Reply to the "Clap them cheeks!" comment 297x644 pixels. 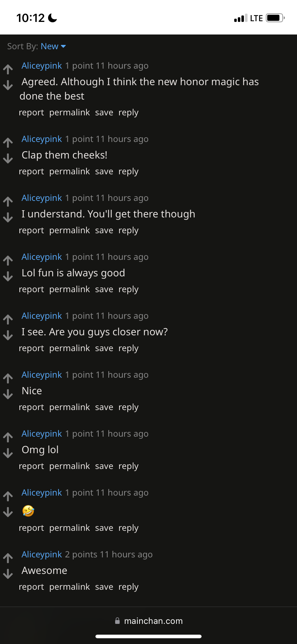[128, 172]
